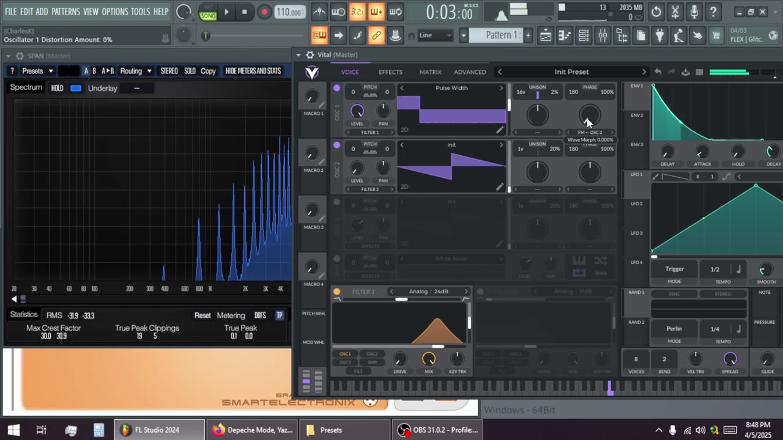Adjust OSC 1 LEVEL knob

click(357, 111)
